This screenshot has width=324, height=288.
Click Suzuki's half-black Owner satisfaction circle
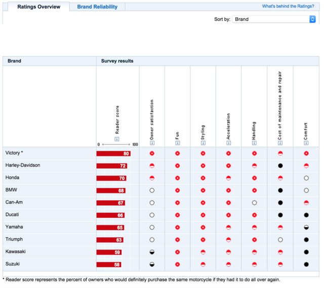(152, 264)
